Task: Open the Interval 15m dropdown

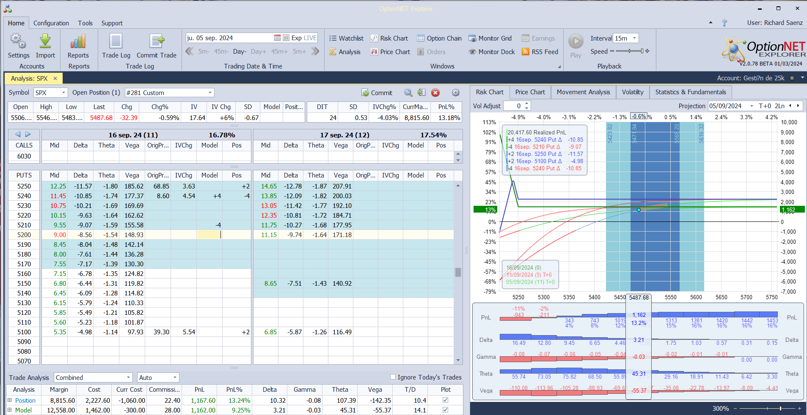Action: point(634,38)
